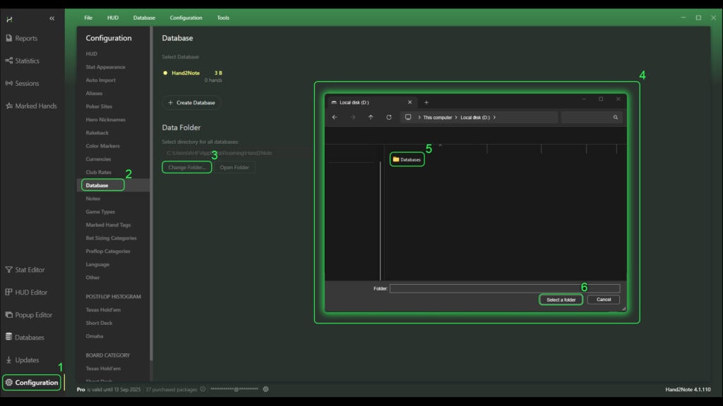Select Aliases in Configuration list
This screenshot has width=723, height=406.
[x=94, y=94]
